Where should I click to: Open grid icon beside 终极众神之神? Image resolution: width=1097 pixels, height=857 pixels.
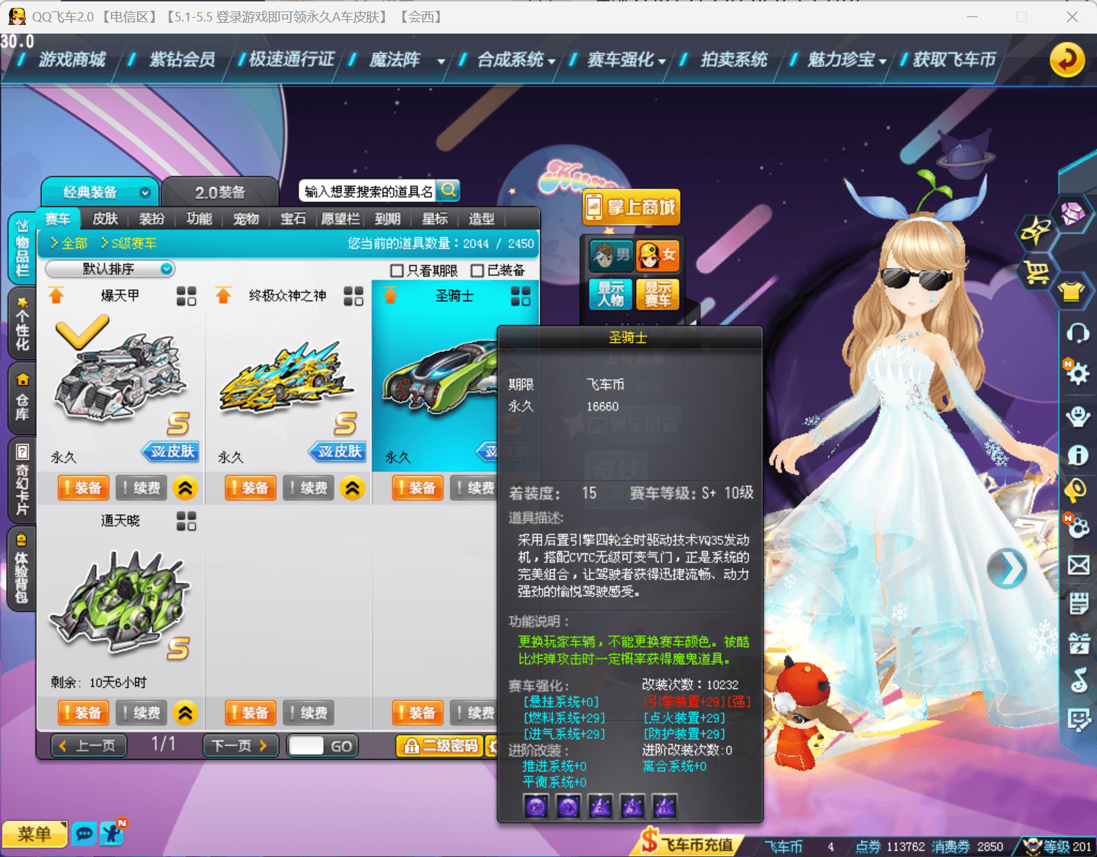pyautogui.click(x=354, y=296)
